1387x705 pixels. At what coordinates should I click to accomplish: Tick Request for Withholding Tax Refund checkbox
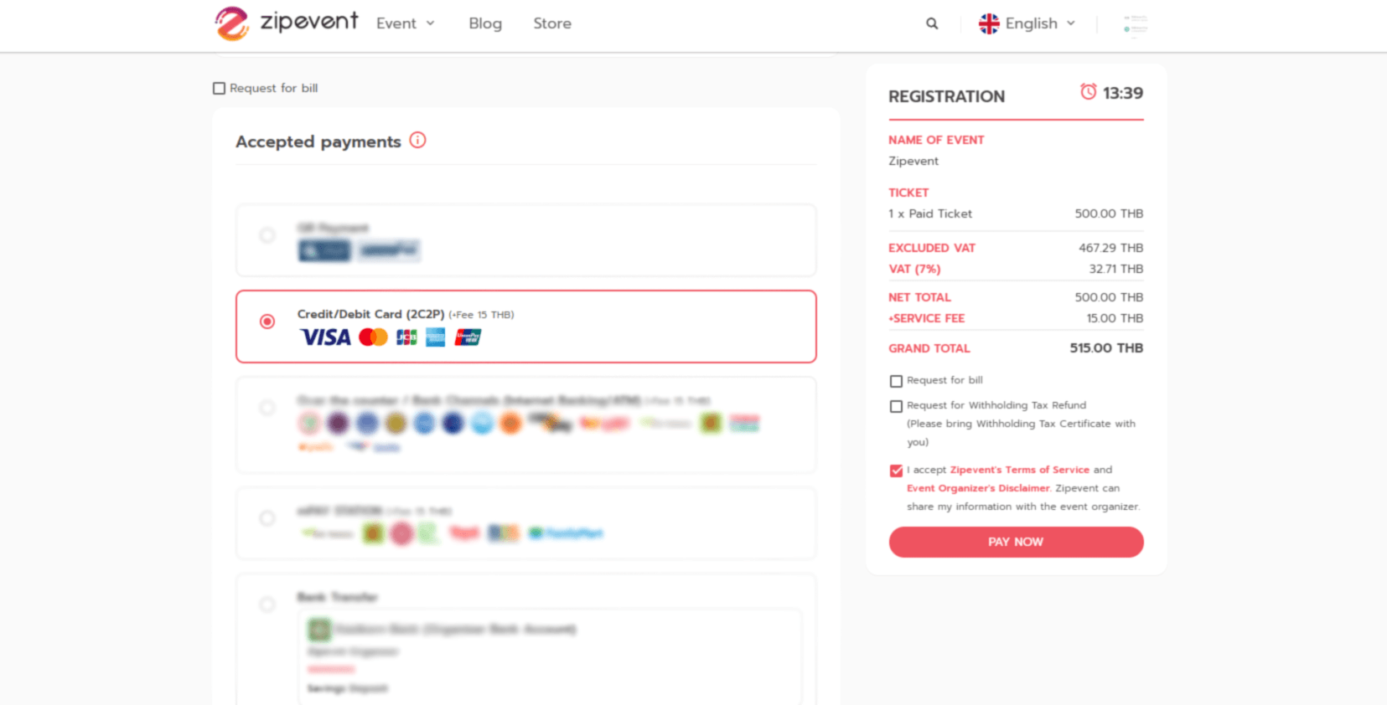click(896, 406)
